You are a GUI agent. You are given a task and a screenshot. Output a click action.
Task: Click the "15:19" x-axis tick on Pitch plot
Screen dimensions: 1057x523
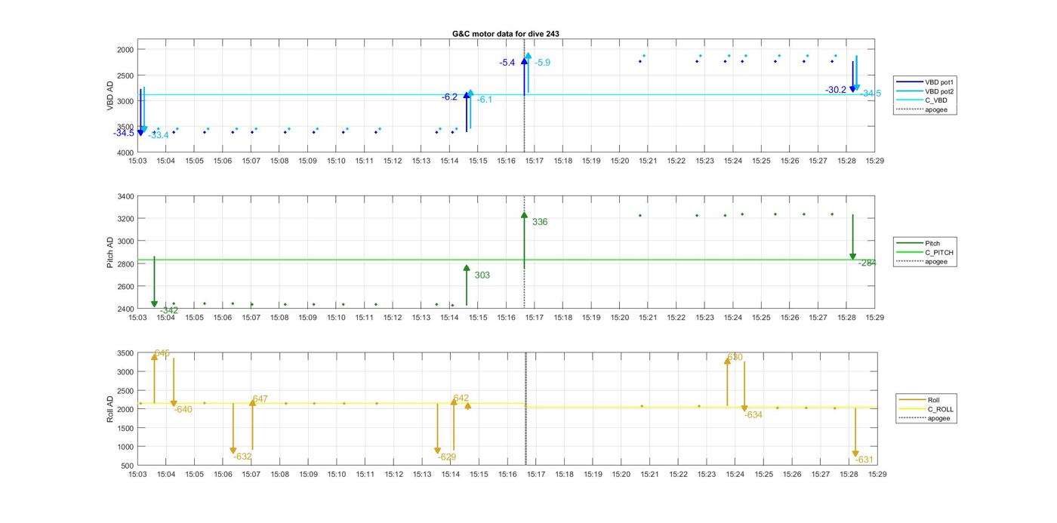tap(591, 318)
